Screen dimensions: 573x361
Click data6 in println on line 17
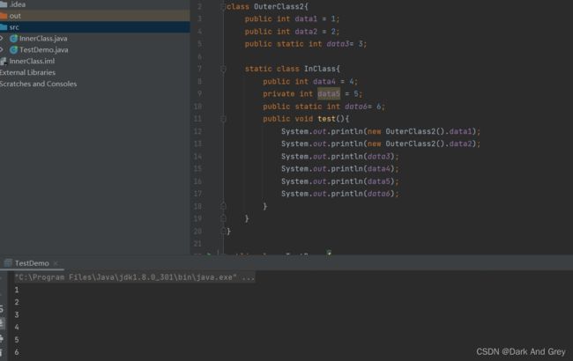tap(378, 194)
